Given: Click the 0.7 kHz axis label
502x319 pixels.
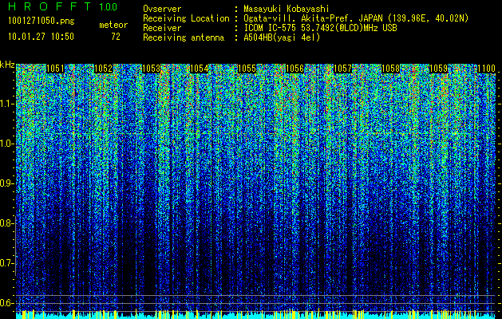Looking at the screenshot, I should tap(7, 263).
